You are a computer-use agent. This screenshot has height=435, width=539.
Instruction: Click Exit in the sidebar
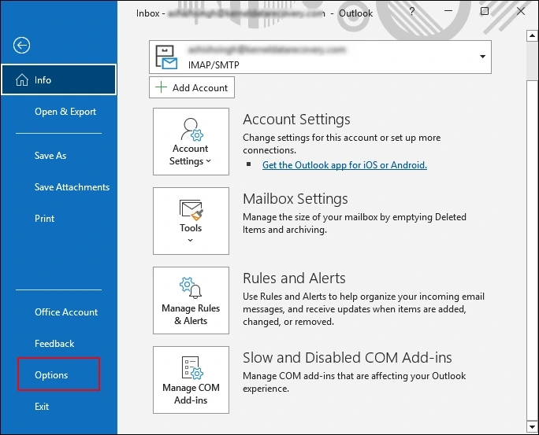coord(42,407)
